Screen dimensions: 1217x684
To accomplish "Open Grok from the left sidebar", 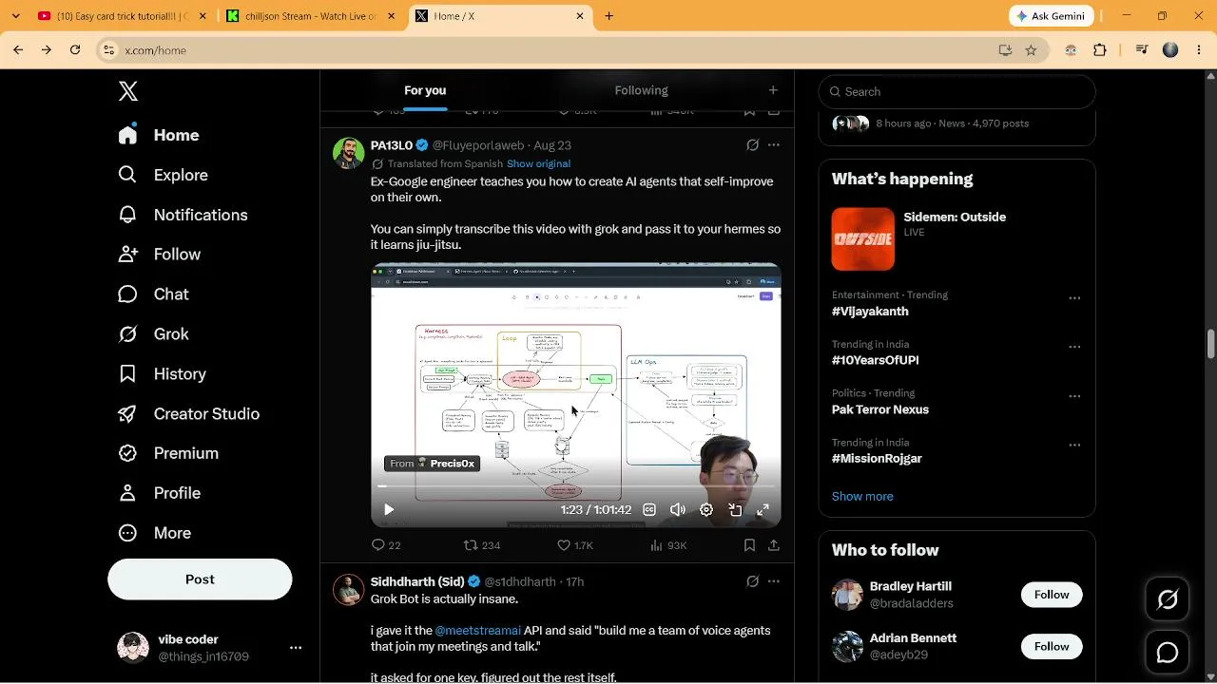I will tap(153, 334).
